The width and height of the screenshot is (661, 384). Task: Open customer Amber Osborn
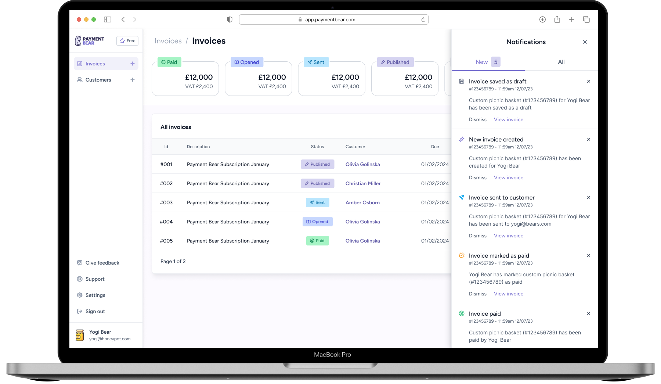click(362, 202)
